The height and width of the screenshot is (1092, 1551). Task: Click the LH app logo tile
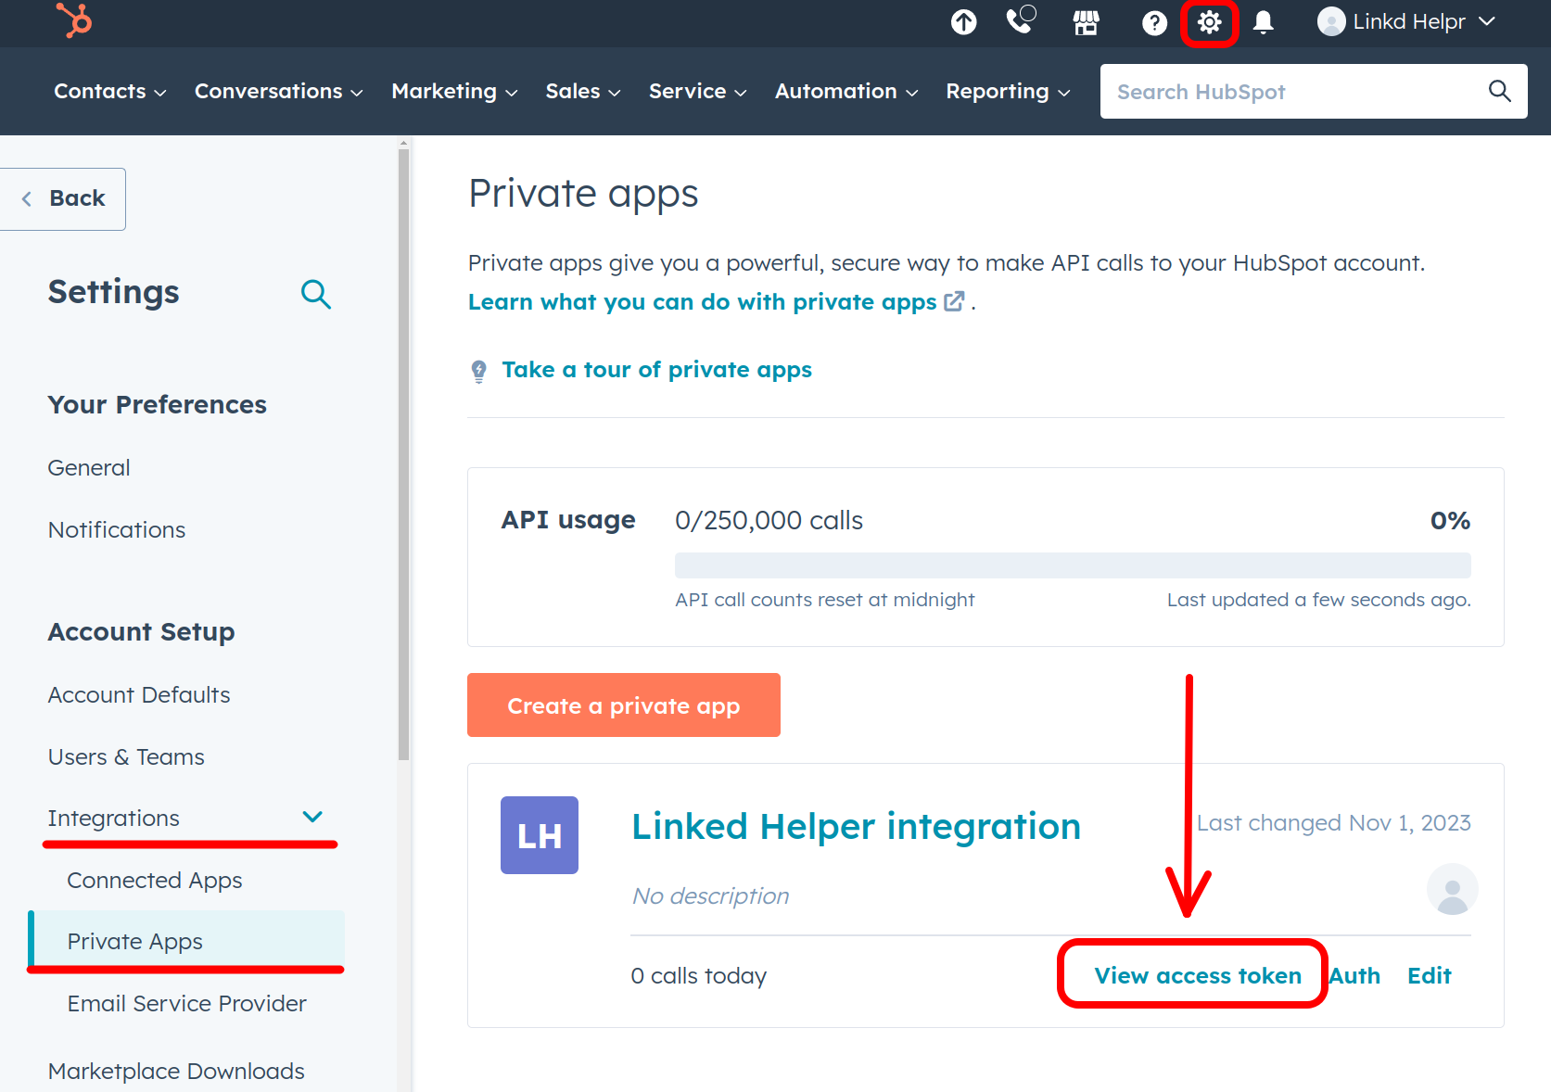point(540,835)
